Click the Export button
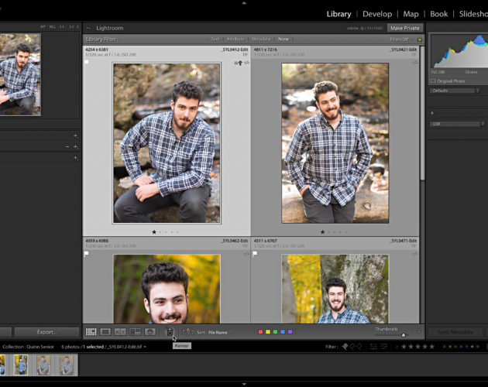Screen dimensions: 488x387 tap(46, 332)
